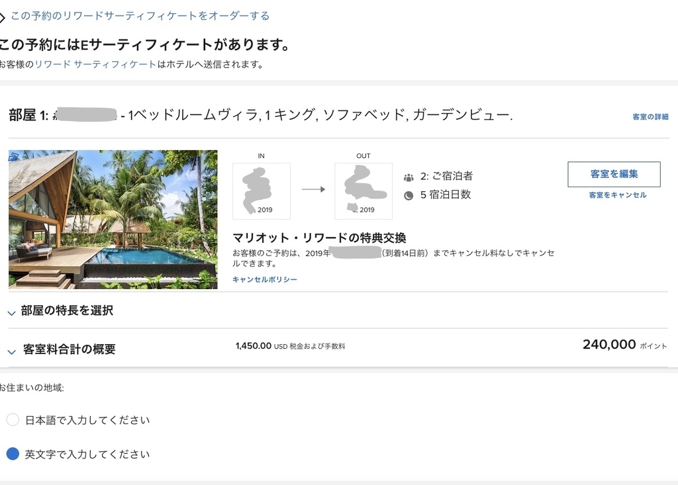This screenshot has height=485, width=678.
Task: Open the キャンセルポリシー link
Action: (x=265, y=280)
